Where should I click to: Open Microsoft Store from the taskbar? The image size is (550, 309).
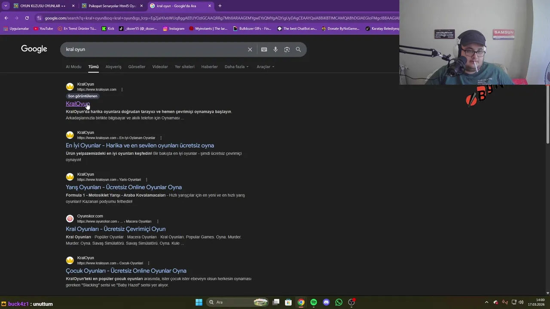tap(288, 302)
